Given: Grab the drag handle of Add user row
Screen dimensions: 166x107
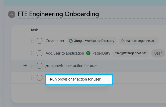Looking at the screenshot, I should click(x=32, y=53).
